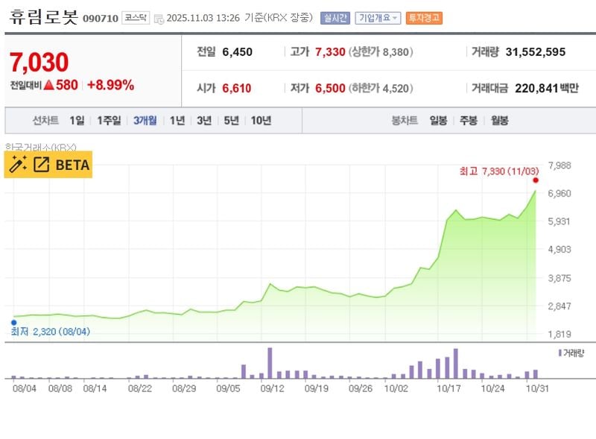Open the 투자경고 investment warning notice
The width and height of the screenshot is (596, 439).
424,16
